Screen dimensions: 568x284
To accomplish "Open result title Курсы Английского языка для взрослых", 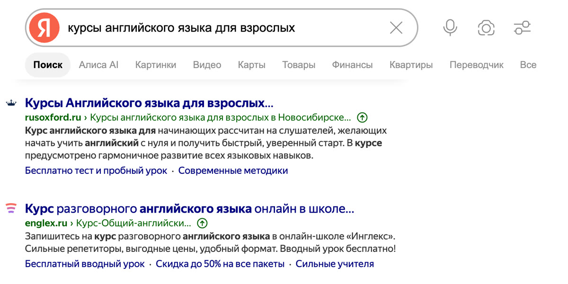I will point(149,103).
